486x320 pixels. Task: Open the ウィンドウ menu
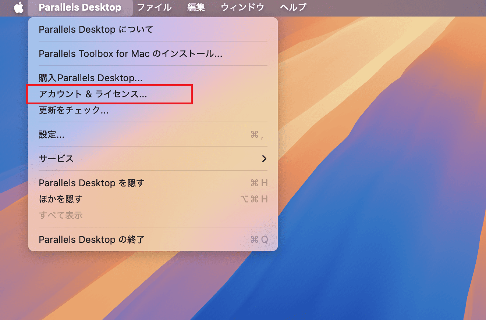coord(242,7)
